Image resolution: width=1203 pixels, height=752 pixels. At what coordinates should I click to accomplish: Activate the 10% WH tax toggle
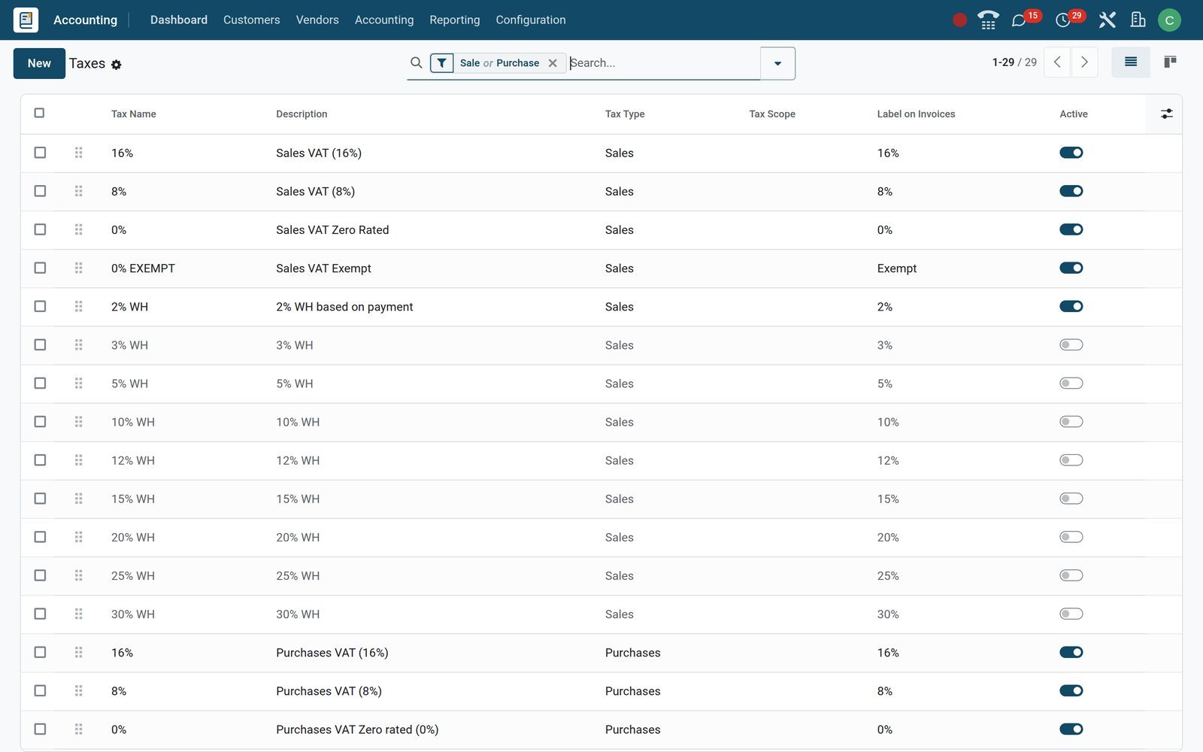pos(1071,422)
